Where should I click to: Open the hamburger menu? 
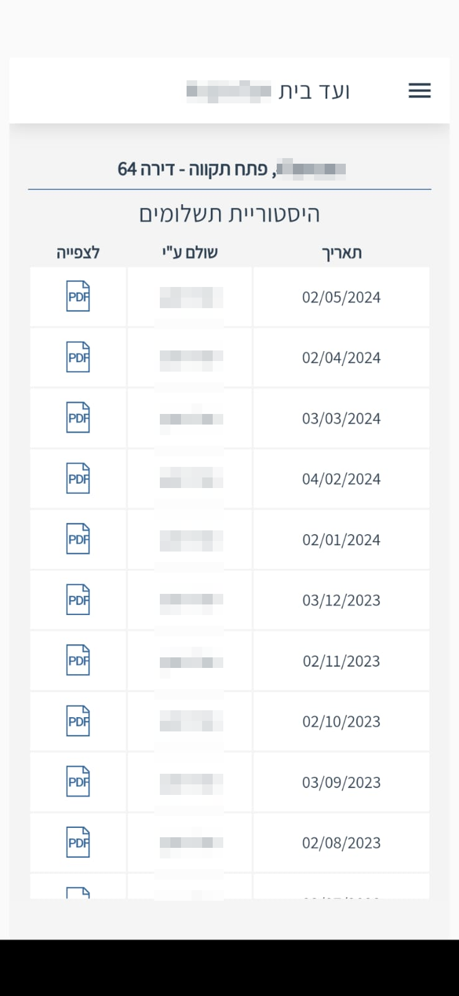pyautogui.click(x=419, y=91)
